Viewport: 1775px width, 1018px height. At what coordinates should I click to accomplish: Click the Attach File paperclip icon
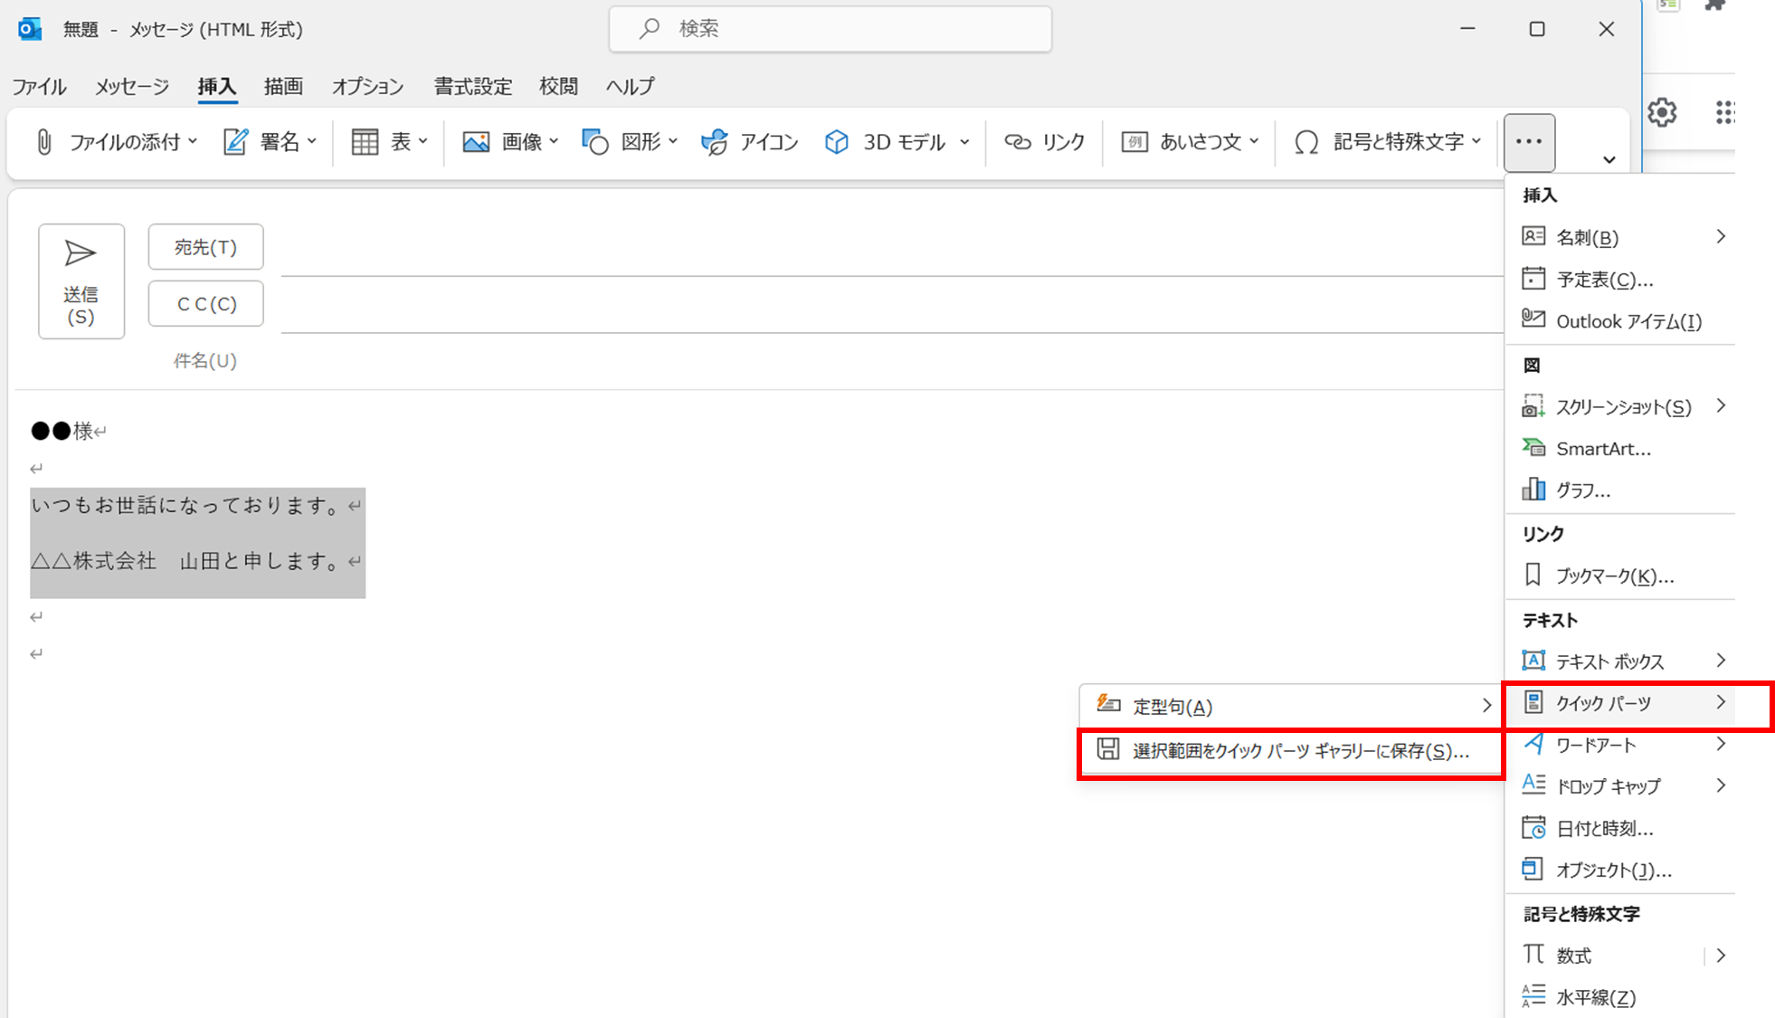point(43,142)
